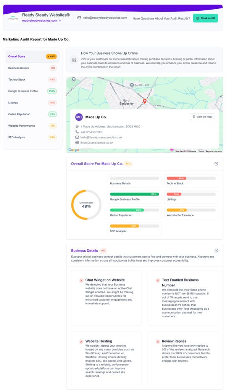The height and width of the screenshot is (391, 226).
Task: Open the readysteadywebsites.com link
Action: [41, 21]
